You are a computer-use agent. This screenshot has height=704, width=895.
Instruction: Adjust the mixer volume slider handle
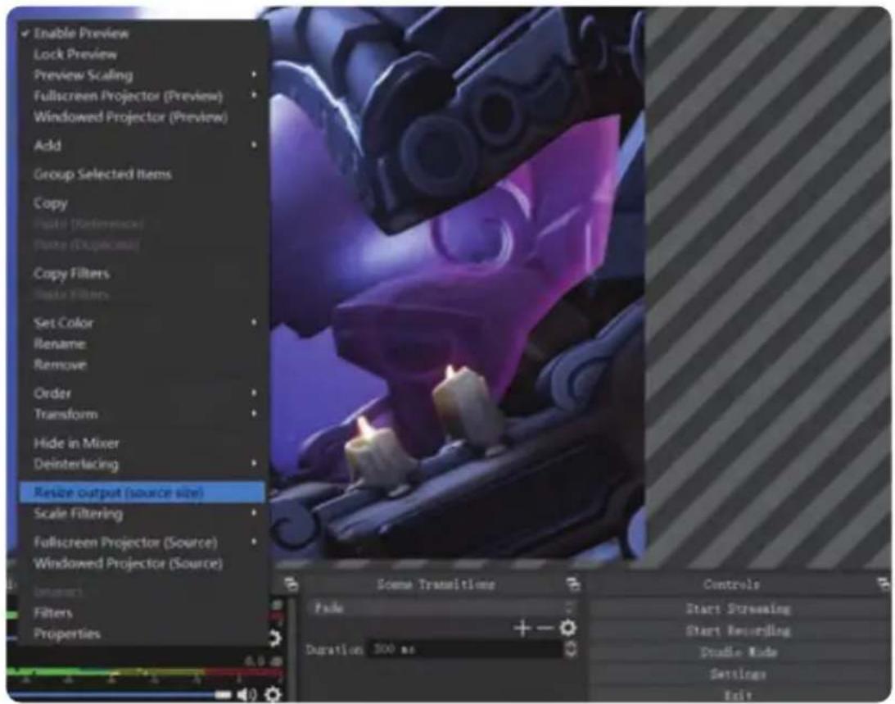coord(224,694)
